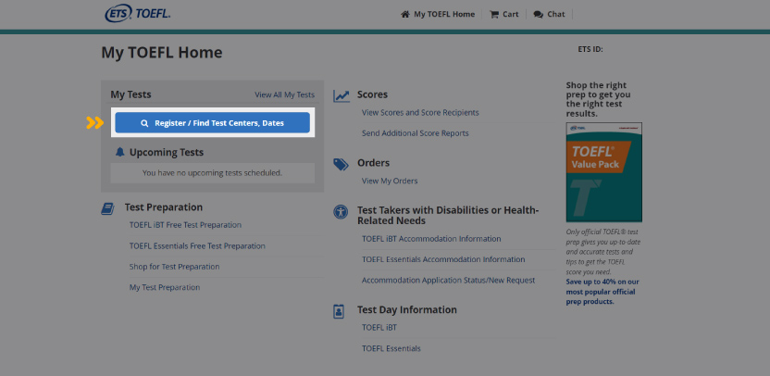Open TOEFL iBT under Test Day Information

[379, 327]
